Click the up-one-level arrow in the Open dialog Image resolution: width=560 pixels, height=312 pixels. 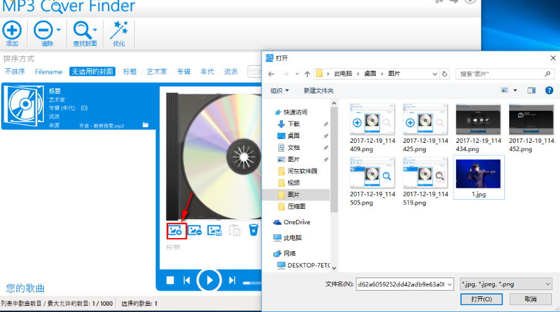307,74
